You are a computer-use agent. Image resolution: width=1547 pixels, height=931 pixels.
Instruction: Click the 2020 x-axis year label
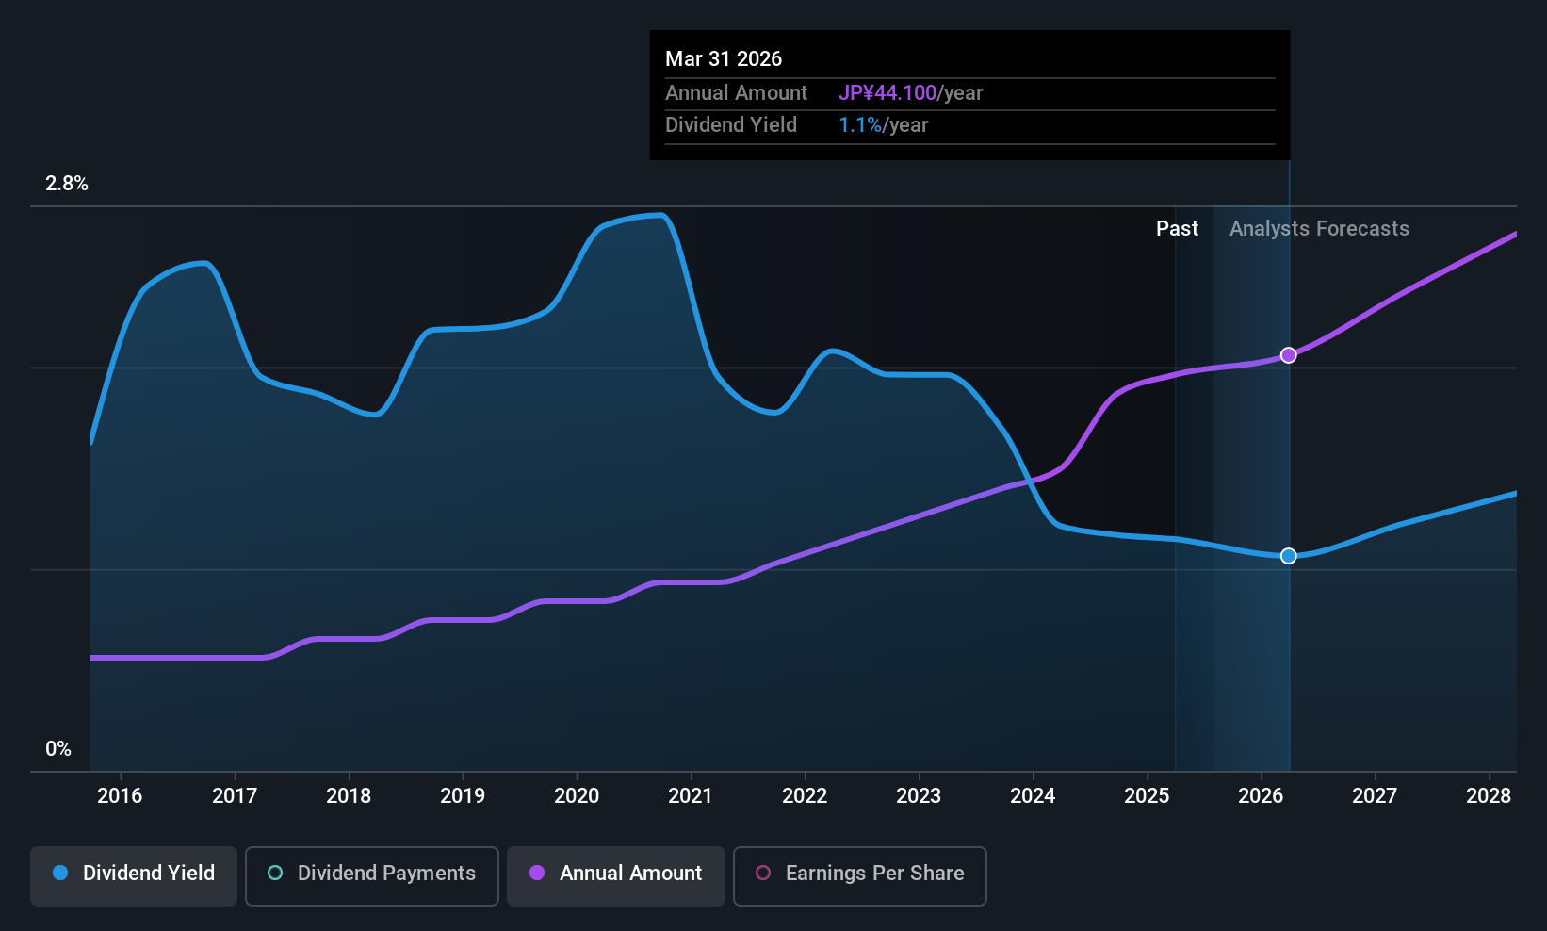577,796
